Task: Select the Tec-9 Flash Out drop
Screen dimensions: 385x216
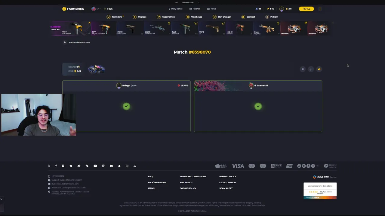Action: pyautogui.click(x=184, y=28)
